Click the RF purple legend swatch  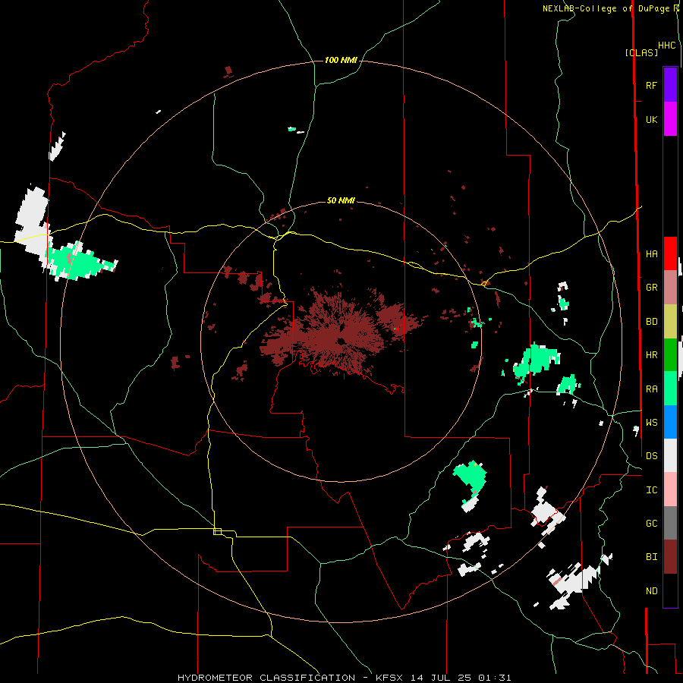(x=670, y=85)
